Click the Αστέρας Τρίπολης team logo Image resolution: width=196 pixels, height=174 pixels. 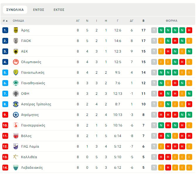point(16,104)
